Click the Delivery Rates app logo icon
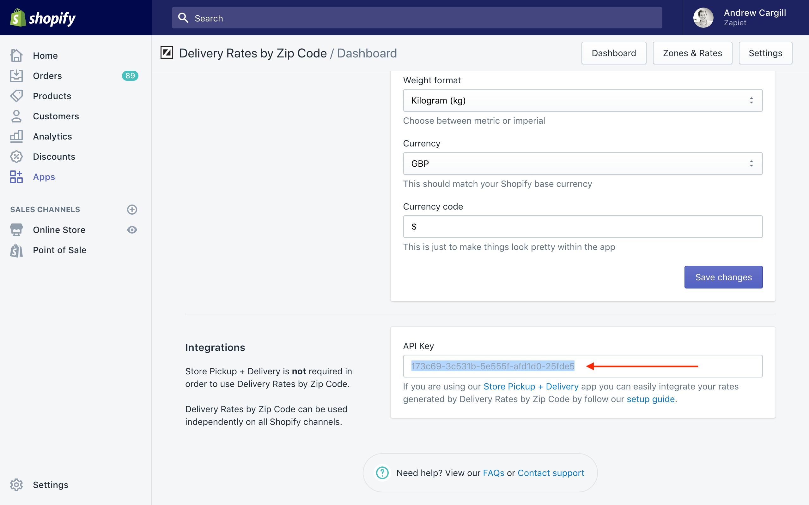 167,53
